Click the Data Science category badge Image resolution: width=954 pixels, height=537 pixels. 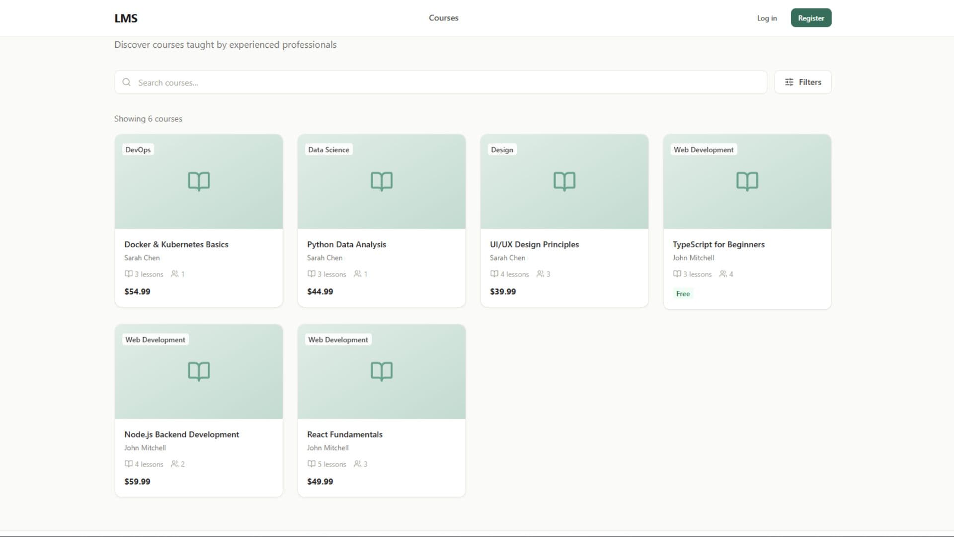pos(328,150)
